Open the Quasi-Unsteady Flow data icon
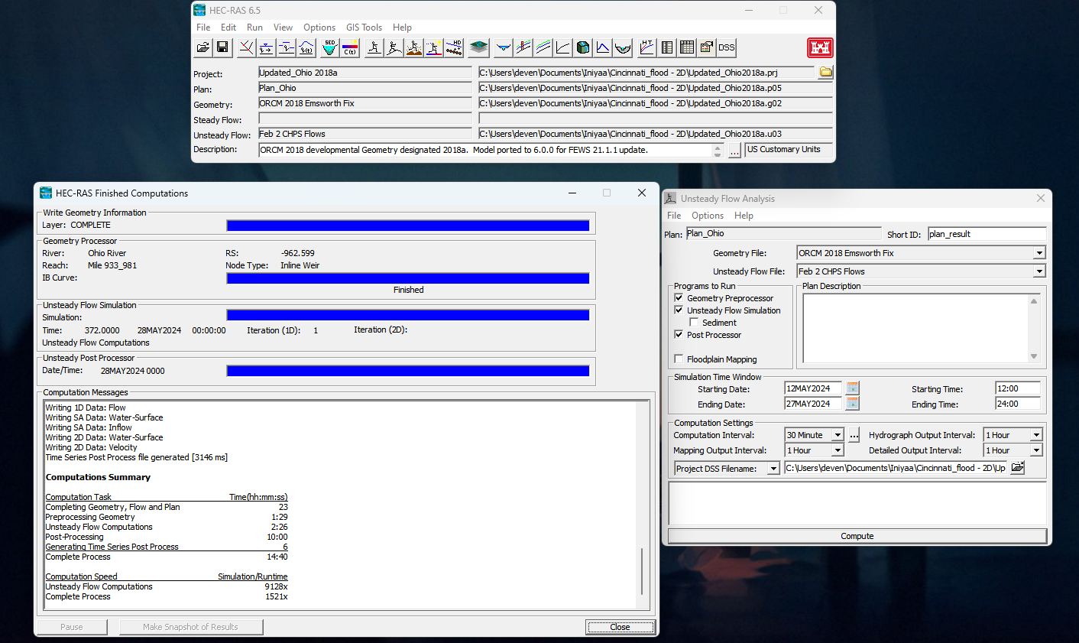1079x643 pixels. click(x=286, y=47)
